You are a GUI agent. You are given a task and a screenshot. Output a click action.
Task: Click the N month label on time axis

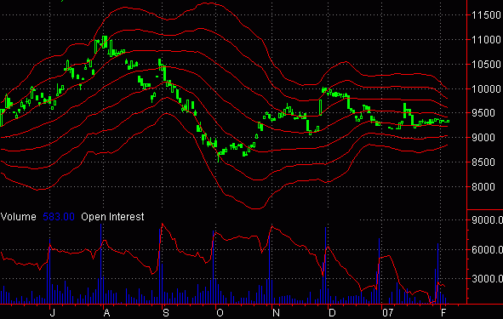tap(276, 313)
